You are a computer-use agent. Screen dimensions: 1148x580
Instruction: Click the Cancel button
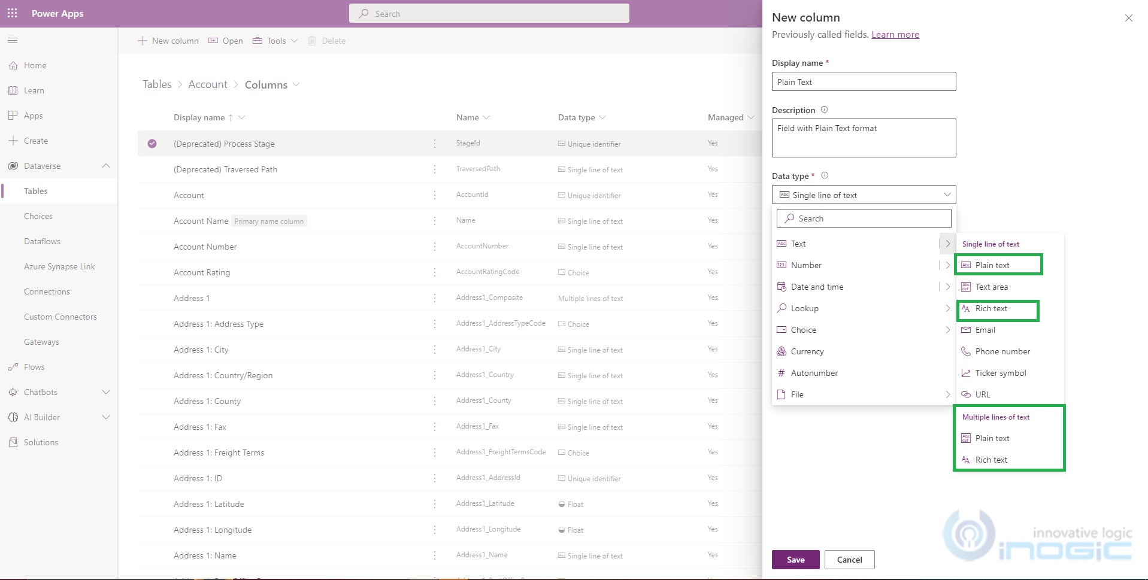pos(849,560)
